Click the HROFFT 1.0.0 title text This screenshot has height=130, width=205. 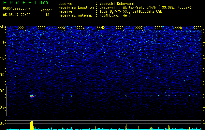(25, 3)
